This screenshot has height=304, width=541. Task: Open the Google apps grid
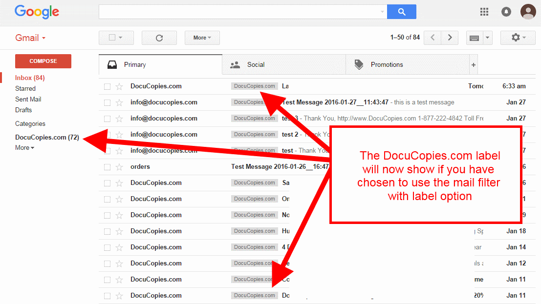pos(484,12)
